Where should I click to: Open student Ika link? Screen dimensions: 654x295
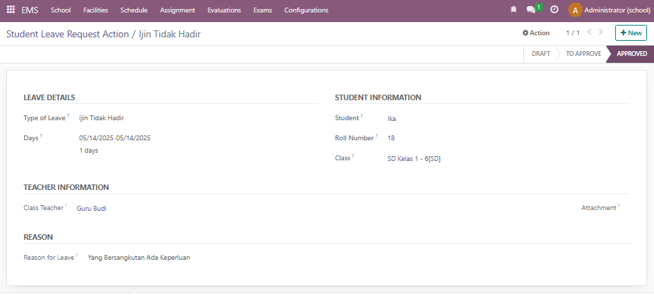(x=392, y=119)
